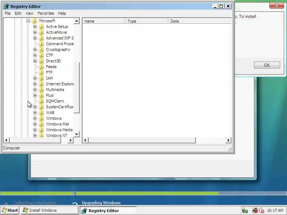Click the muted volume tray icon

(x=262, y=211)
